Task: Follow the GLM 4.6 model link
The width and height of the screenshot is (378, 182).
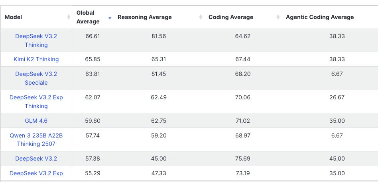Action: [x=36, y=121]
